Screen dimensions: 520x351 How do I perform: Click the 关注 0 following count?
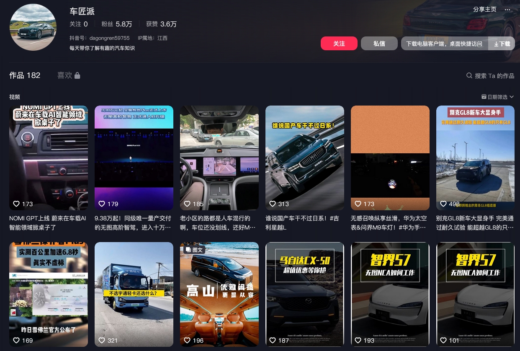pos(79,24)
